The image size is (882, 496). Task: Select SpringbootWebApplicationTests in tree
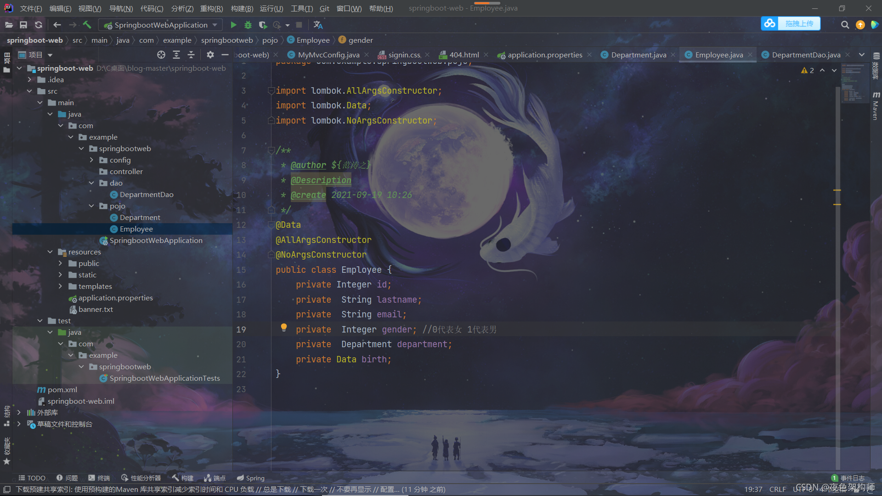[160, 378]
